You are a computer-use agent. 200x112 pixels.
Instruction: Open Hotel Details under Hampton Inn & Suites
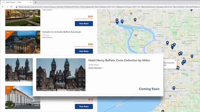tap(47, 37)
